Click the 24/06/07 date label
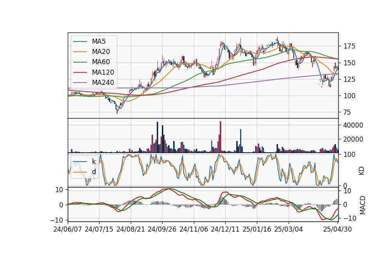Viewport: 376px width, 270px height. pyautogui.click(x=68, y=230)
